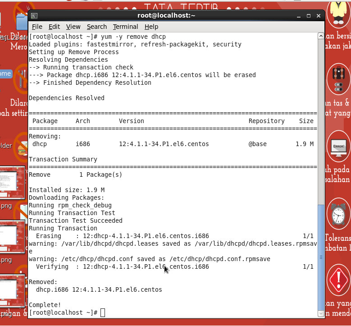Click the 'Arch' column header

coord(83,121)
